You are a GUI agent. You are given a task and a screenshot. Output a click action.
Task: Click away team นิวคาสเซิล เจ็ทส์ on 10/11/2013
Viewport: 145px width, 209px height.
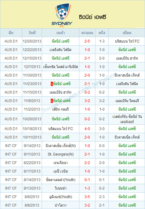coord(127,137)
